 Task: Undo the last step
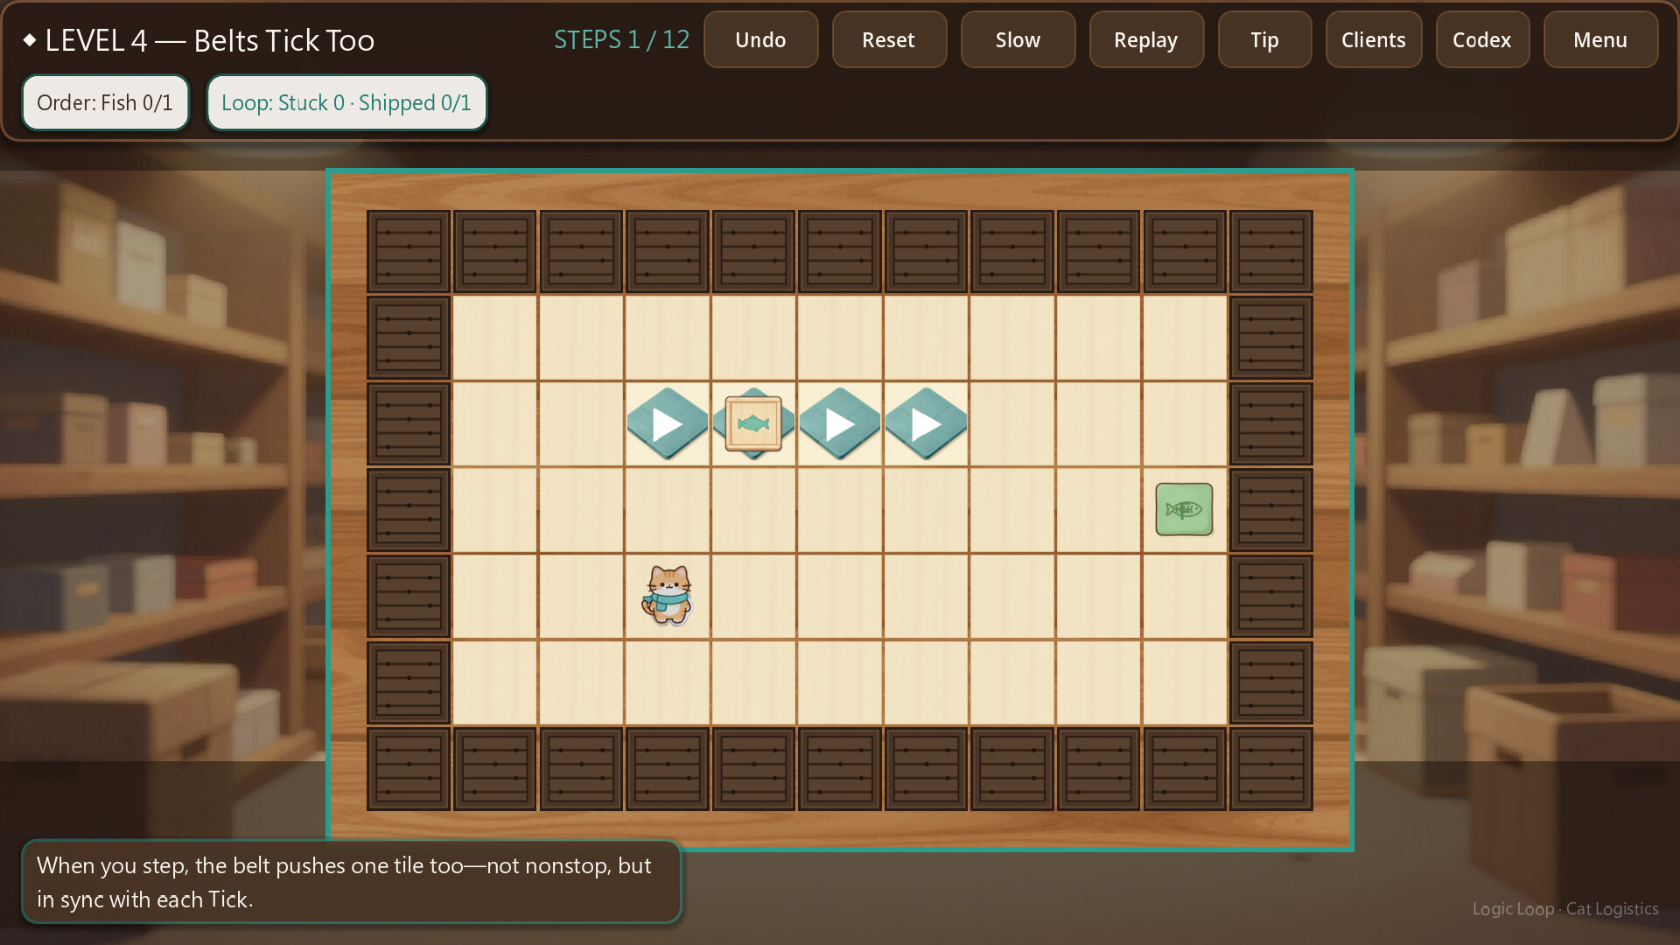tap(760, 39)
